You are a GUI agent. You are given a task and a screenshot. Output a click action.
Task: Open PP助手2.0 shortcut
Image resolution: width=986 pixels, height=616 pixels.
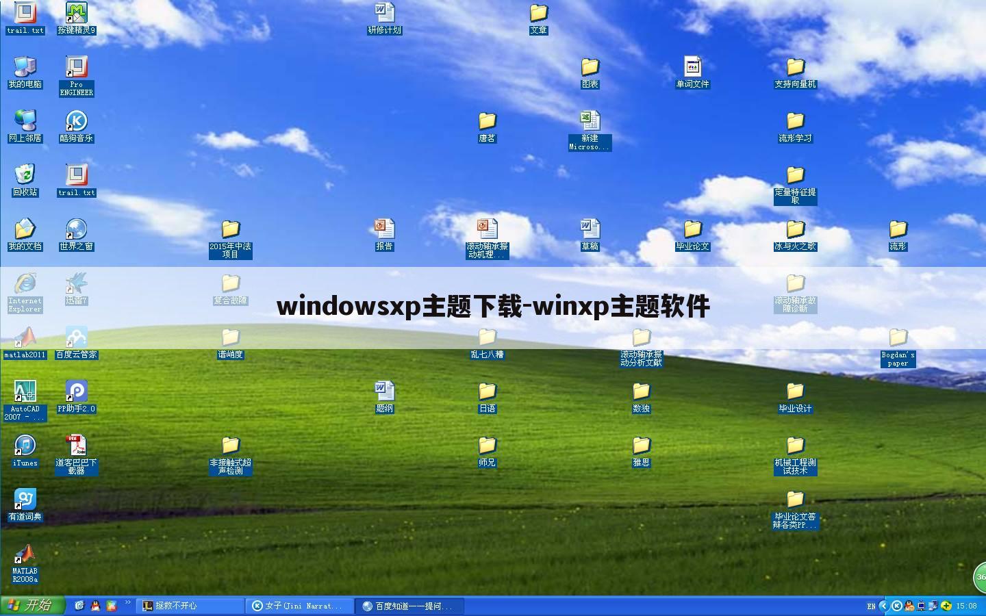pos(76,397)
